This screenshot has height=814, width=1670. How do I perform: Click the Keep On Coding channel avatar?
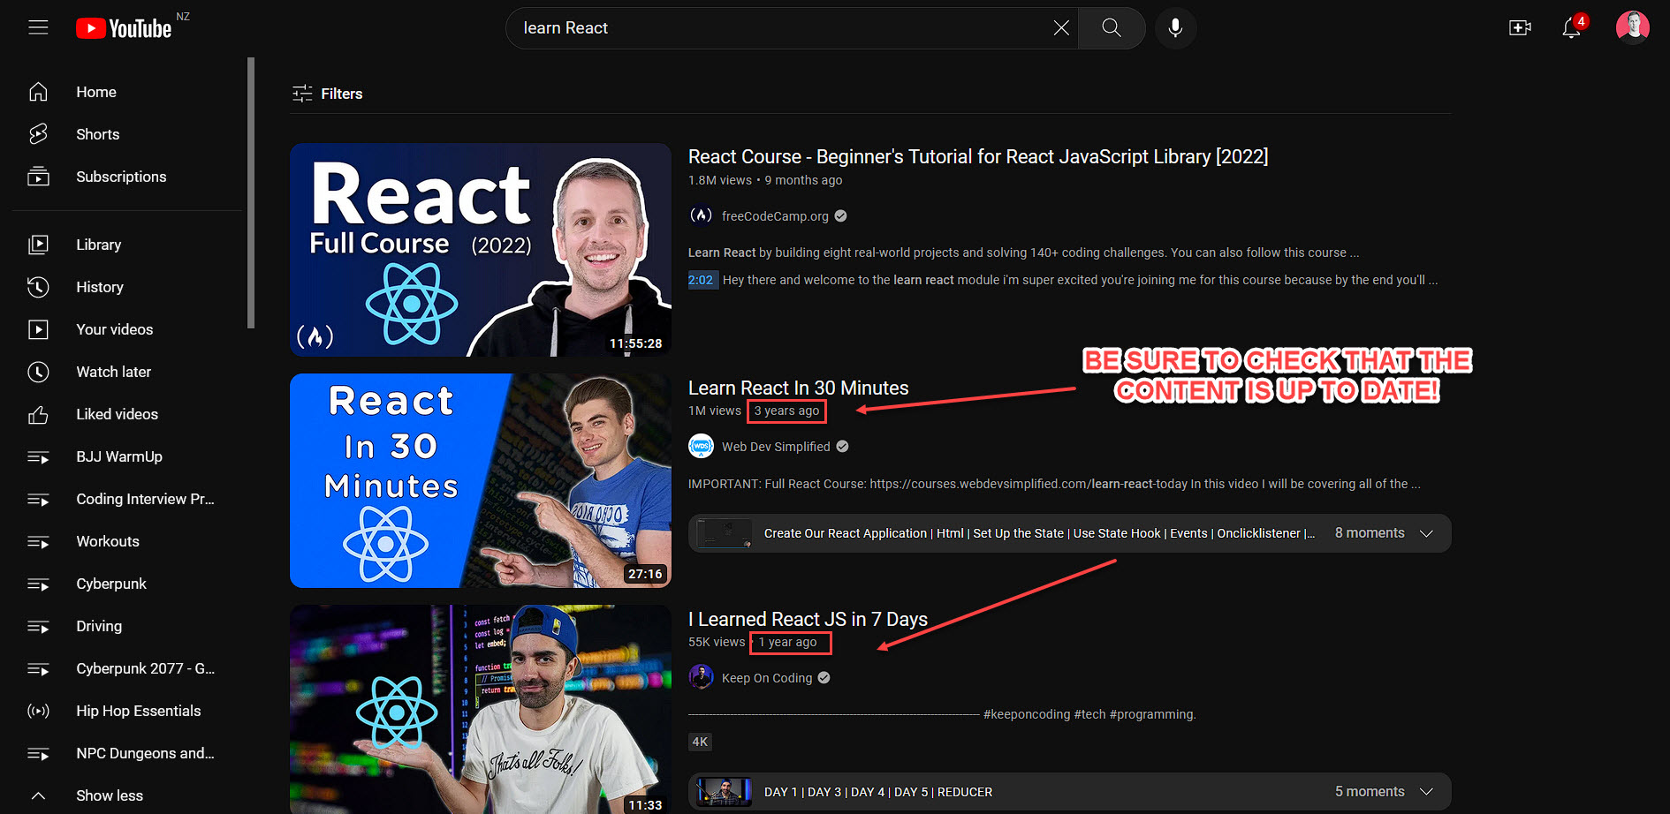701,678
